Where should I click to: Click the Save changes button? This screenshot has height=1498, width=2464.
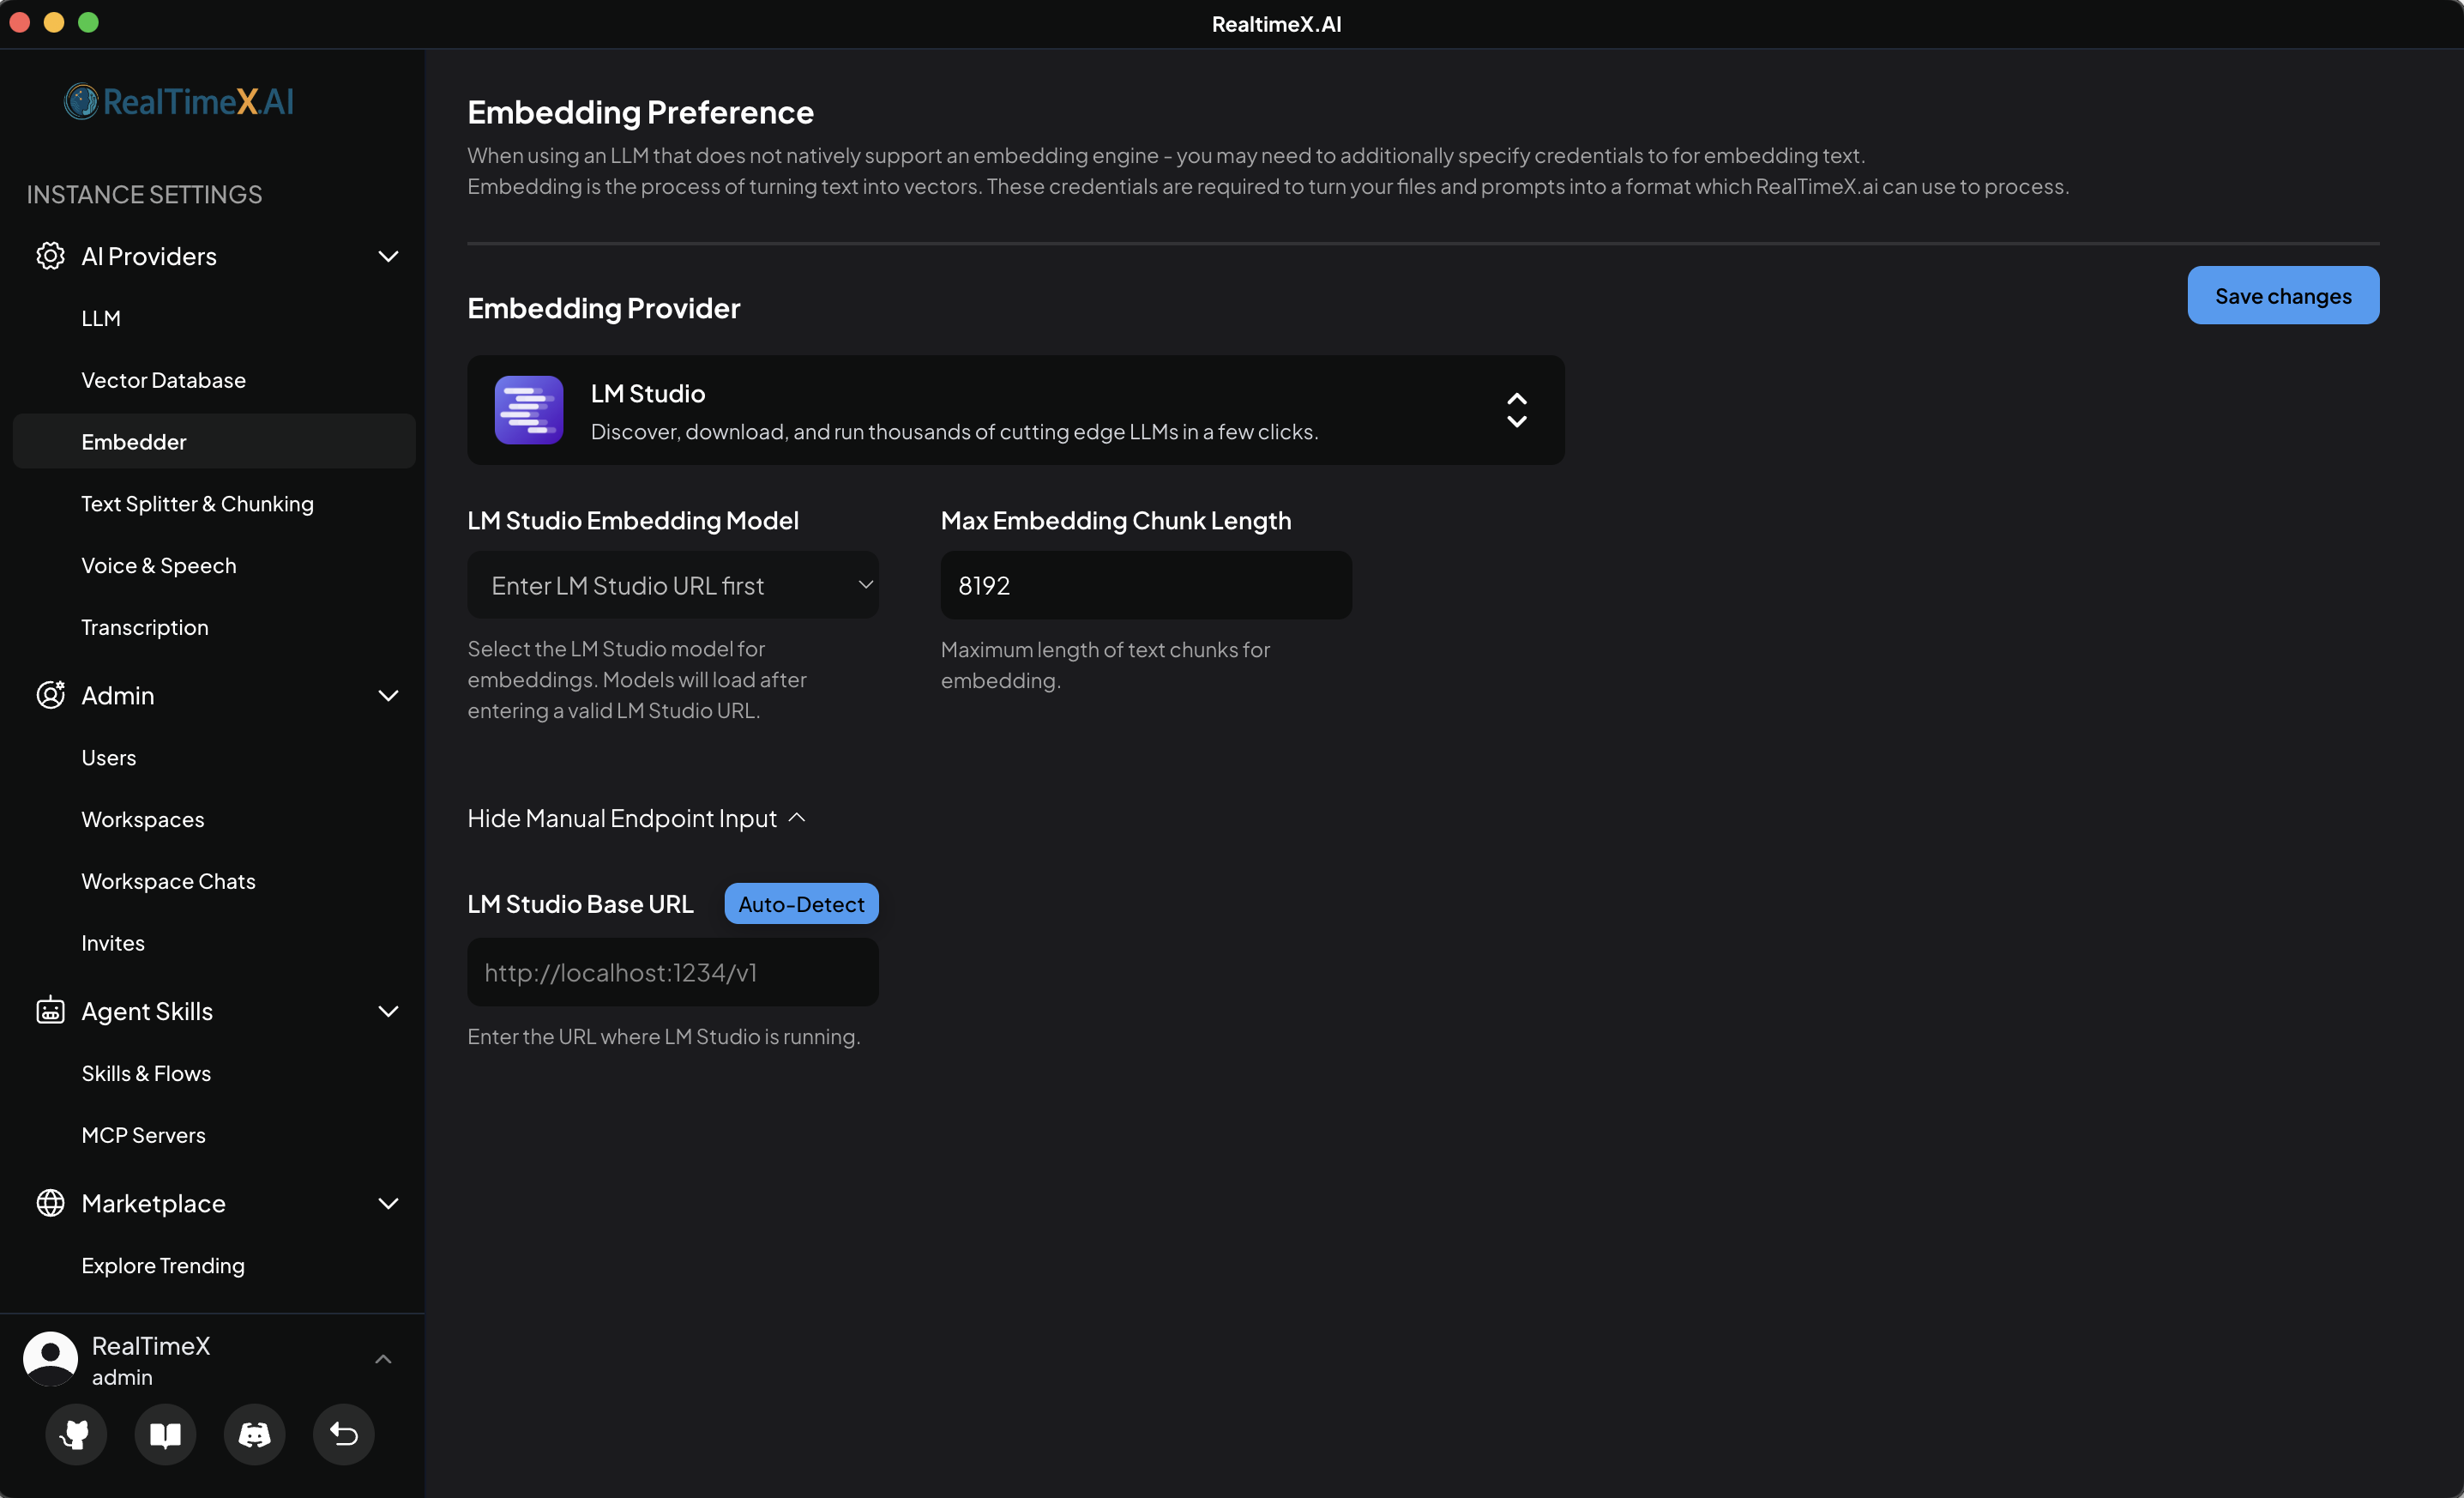[2282, 296]
